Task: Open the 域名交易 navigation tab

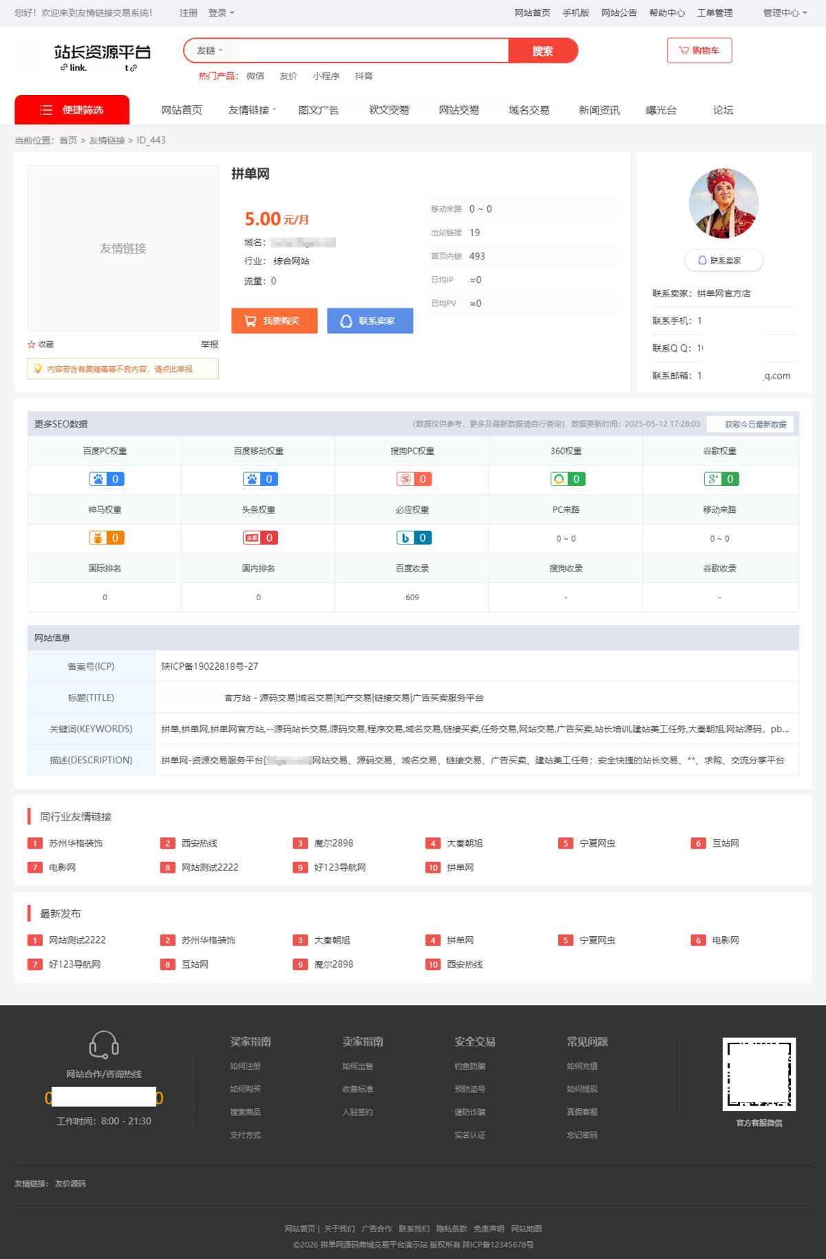Action: click(529, 110)
